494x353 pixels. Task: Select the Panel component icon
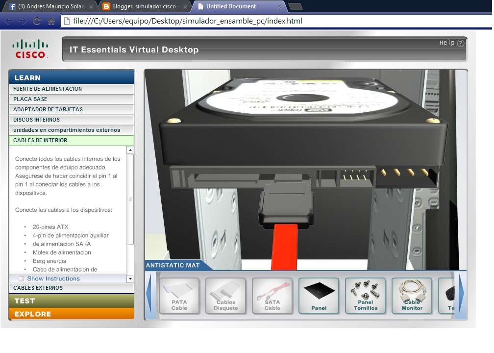[x=319, y=296]
